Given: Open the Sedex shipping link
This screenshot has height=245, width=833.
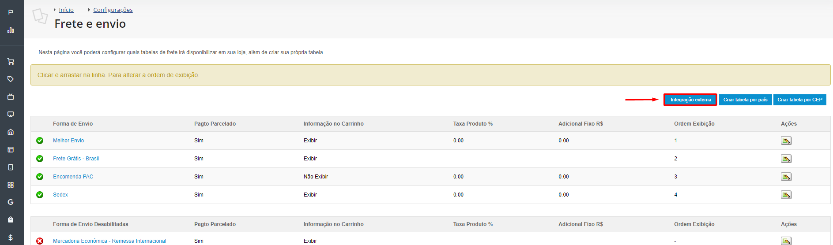Looking at the screenshot, I should click(60, 195).
